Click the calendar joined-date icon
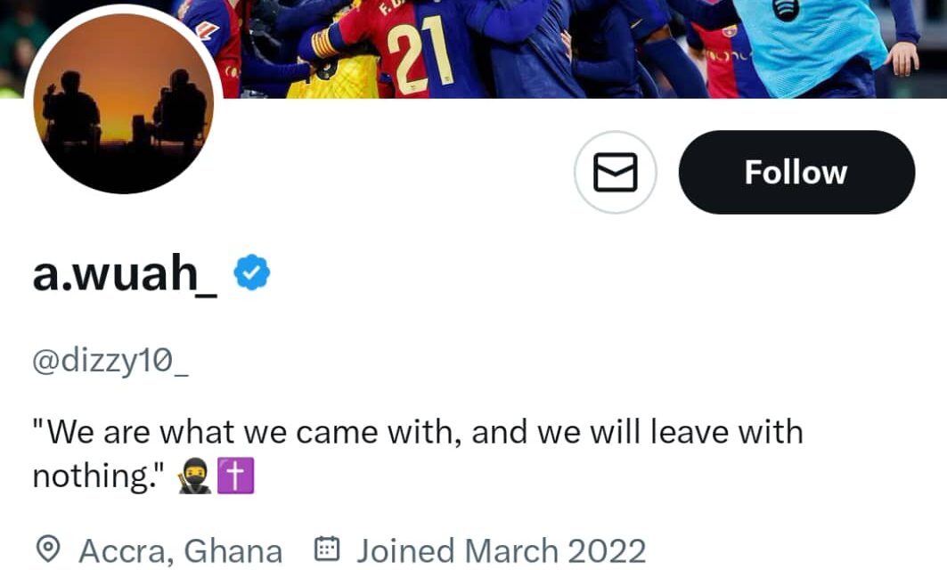 point(328,550)
